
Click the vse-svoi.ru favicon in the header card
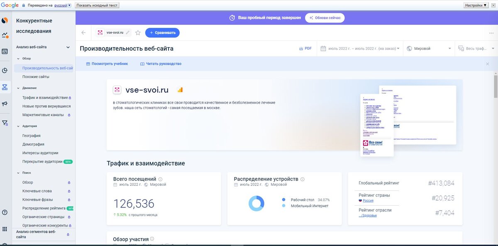pyautogui.click(x=117, y=90)
